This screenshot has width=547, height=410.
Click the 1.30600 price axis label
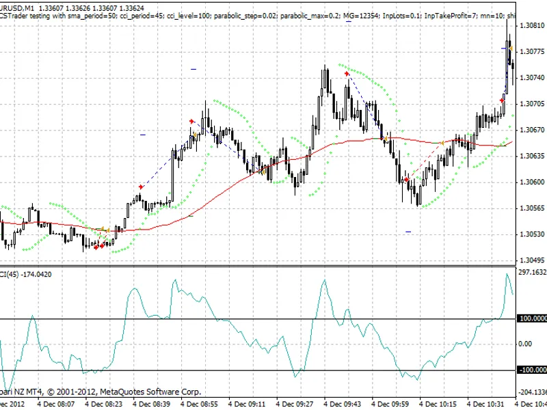(532, 182)
